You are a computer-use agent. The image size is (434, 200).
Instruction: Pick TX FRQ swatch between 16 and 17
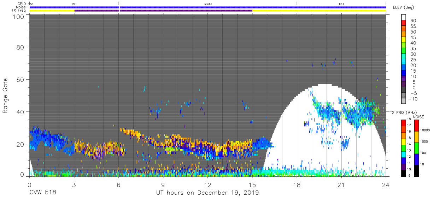(403, 129)
